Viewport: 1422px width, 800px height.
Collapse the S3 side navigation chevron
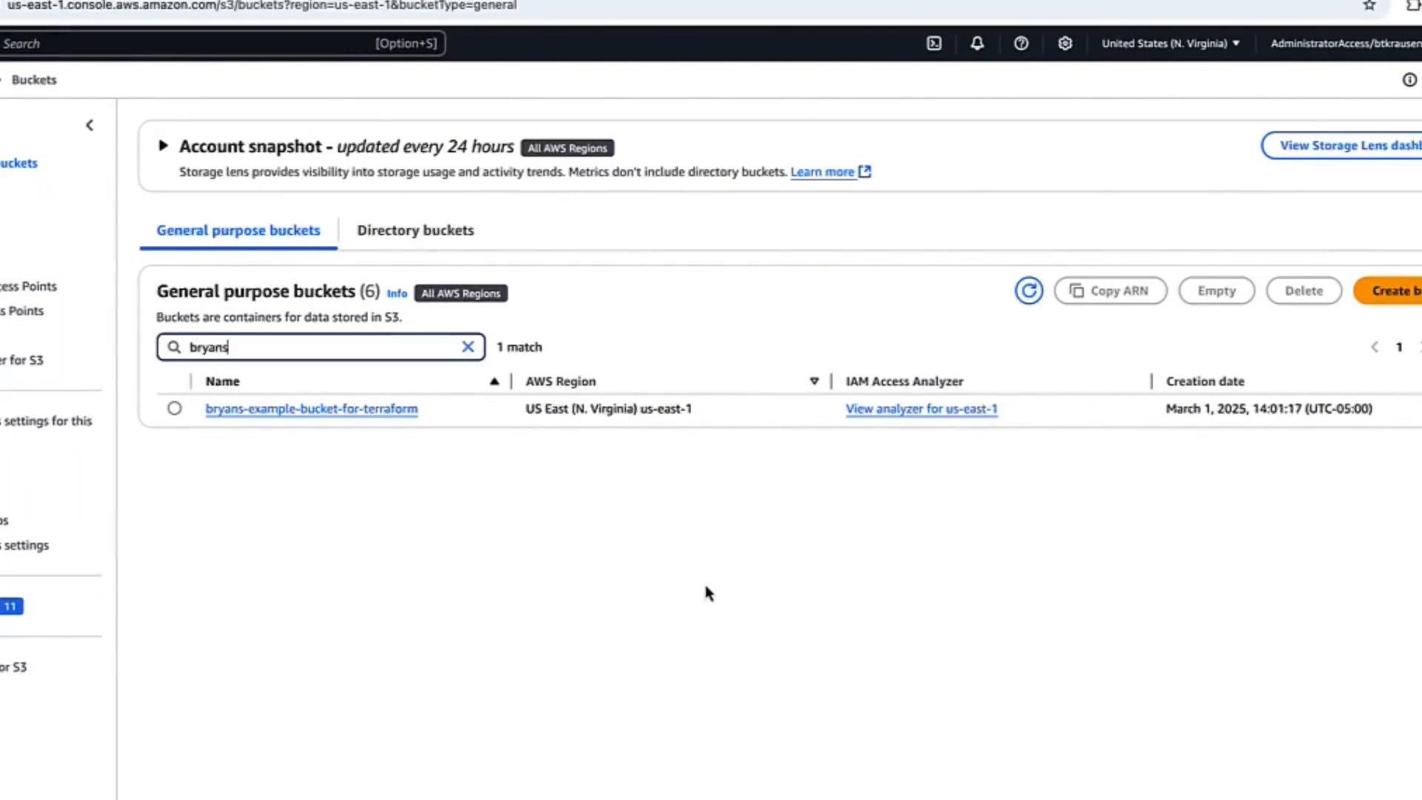point(90,125)
